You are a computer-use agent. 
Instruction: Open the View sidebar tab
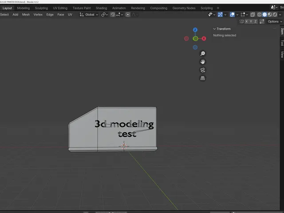282,54
